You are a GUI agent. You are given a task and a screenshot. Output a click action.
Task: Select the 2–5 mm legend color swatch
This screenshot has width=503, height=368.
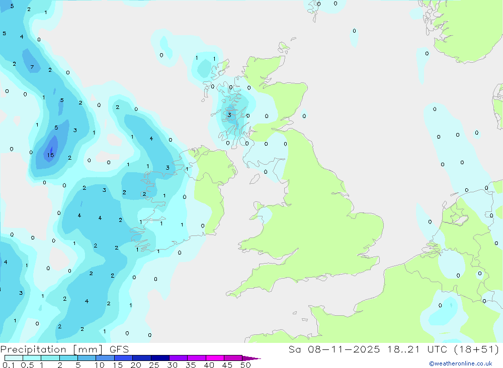(68, 358)
